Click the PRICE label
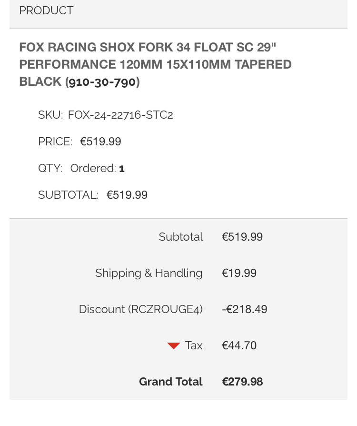Screen dimensions: 357x426 (55, 142)
